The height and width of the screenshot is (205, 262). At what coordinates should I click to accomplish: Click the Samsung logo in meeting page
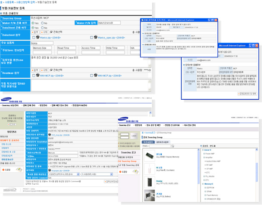[x=6, y=99]
